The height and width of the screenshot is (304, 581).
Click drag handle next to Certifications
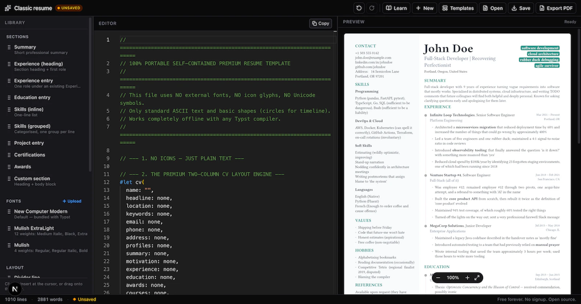[9, 155]
